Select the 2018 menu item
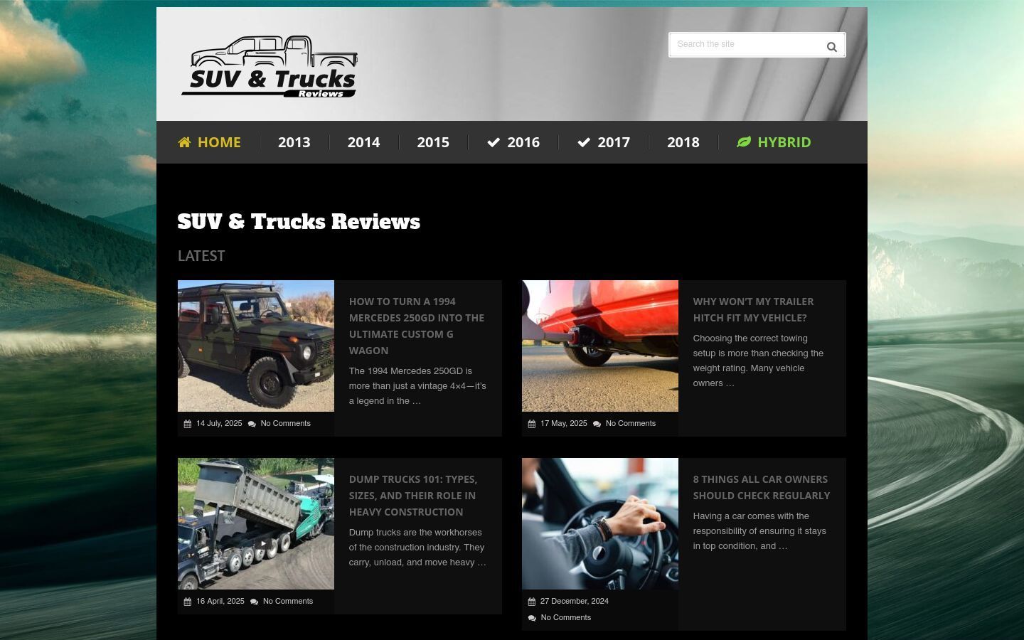 (x=683, y=142)
